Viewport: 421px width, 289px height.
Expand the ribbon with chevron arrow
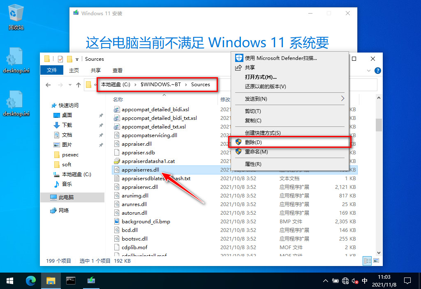pyautogui.click(x=369, y=71)
